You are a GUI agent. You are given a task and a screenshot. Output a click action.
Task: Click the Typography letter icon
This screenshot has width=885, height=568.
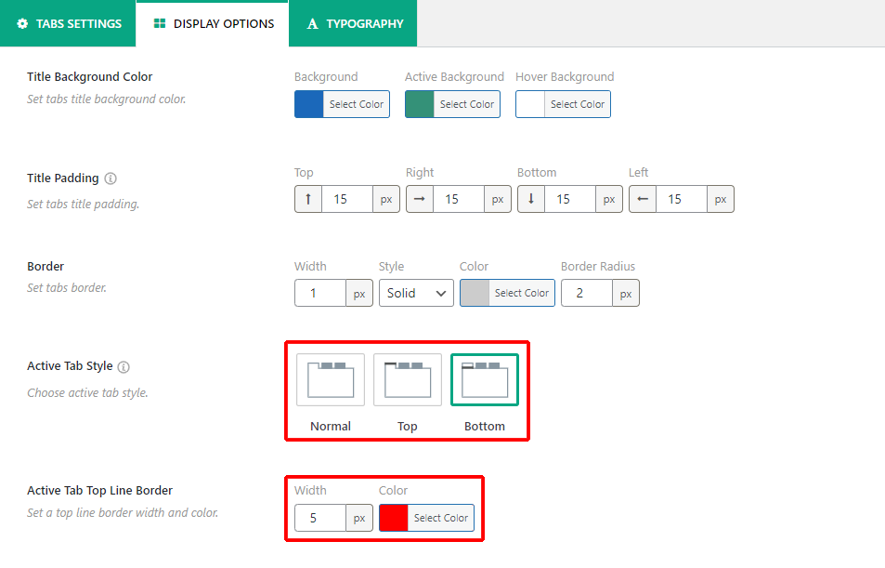click(x=313, y=23)
